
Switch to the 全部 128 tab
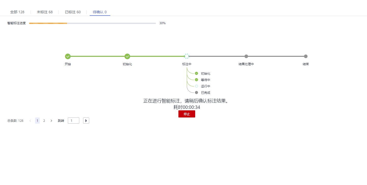[x=17, y=12]
